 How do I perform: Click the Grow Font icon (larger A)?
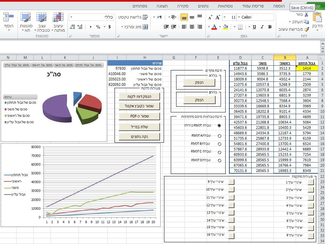tap(218, 17)
